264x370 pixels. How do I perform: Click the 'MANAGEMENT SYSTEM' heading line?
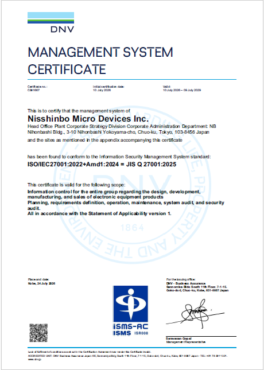[100, 52]
